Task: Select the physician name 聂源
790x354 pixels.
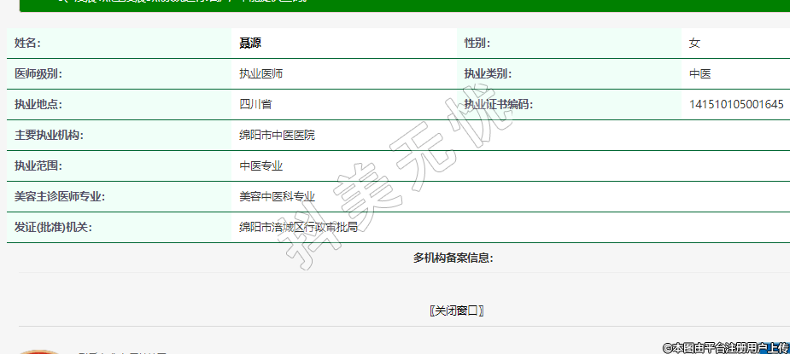Action: (250, 43)
